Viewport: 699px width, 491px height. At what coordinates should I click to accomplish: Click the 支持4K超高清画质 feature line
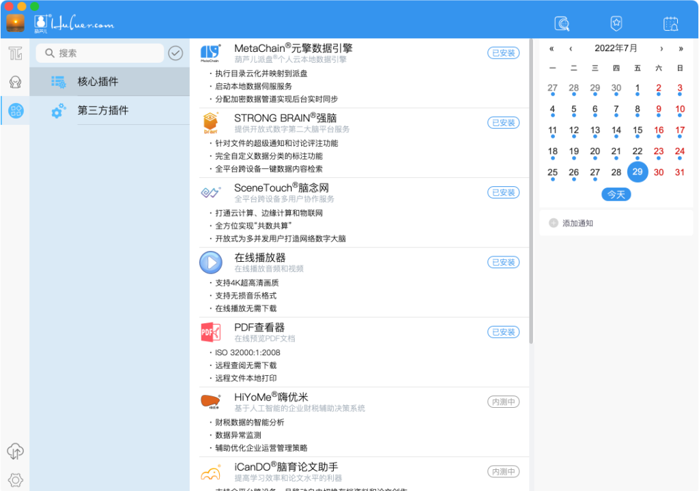247,283
